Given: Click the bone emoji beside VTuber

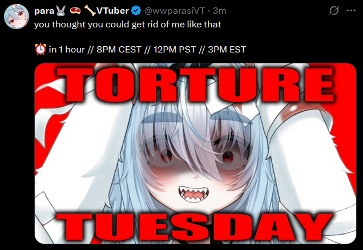Looking at the screenshot, I should click(90, 11).
